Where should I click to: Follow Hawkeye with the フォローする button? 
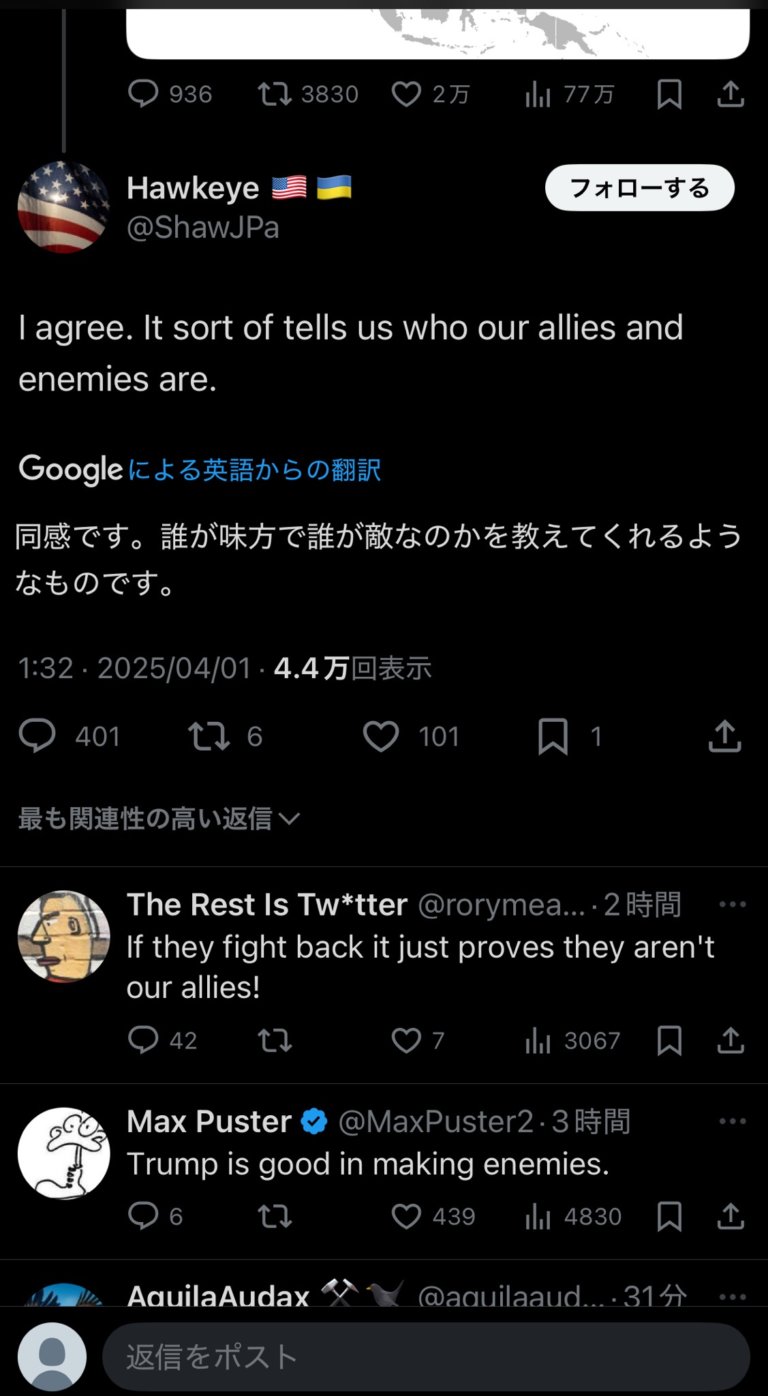(x=639, y=187)
